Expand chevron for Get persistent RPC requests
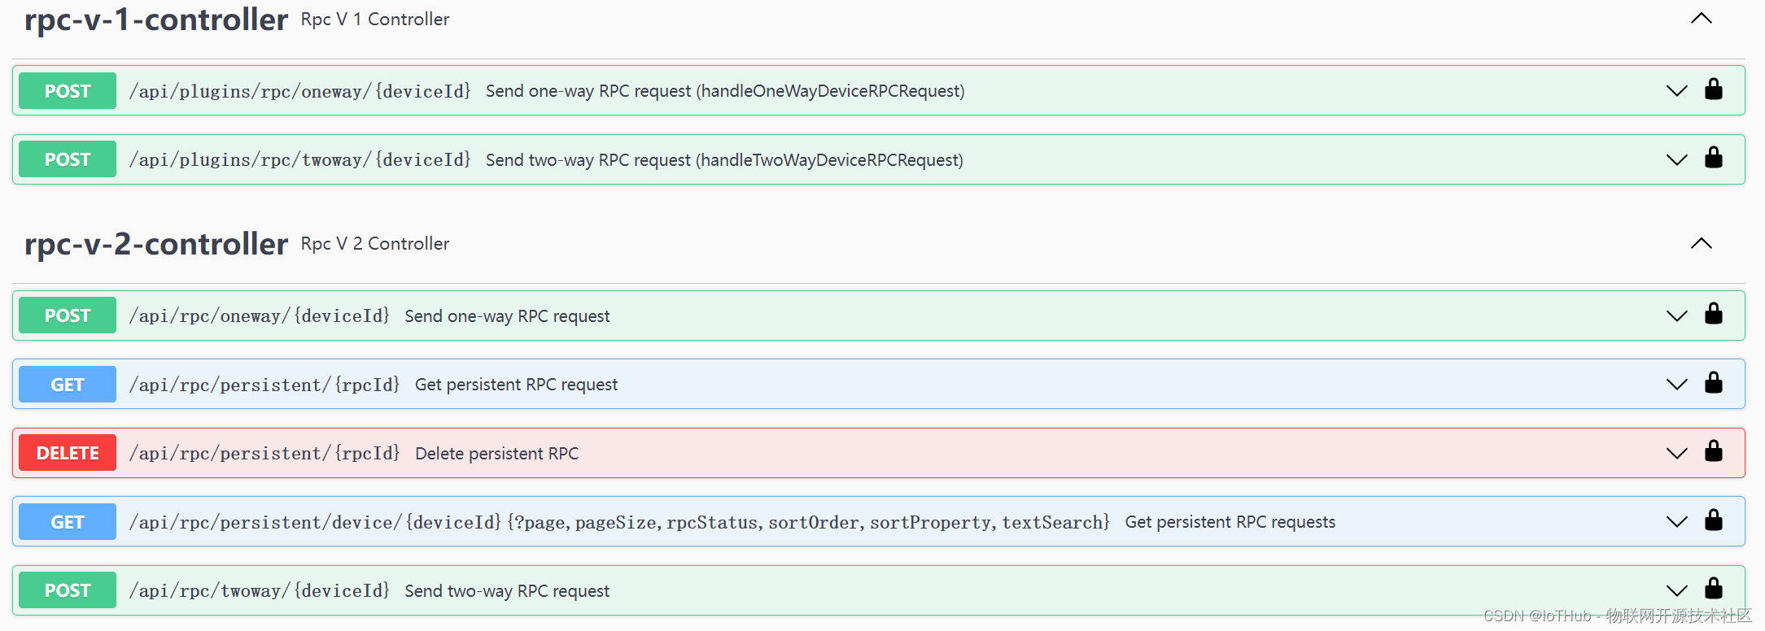1765x631 pixels. [x=1676, y=522]
